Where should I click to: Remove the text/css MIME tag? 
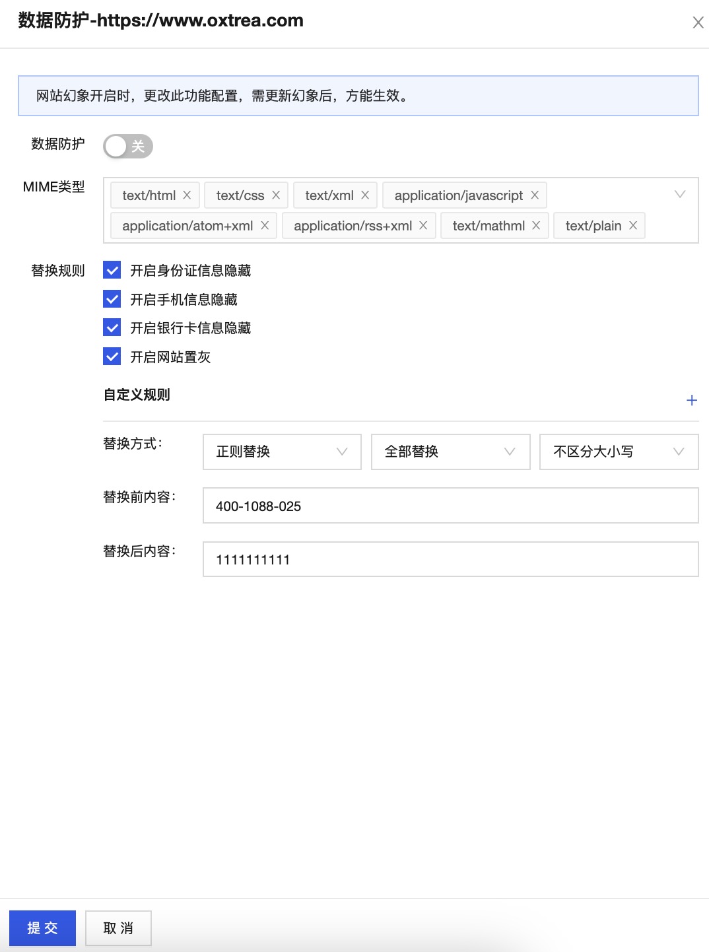pos(276,195)
